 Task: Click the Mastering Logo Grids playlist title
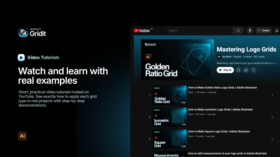pyautogui.click(x=247, y=49)
